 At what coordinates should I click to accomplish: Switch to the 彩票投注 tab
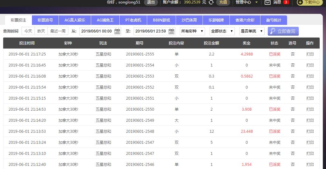18,20
